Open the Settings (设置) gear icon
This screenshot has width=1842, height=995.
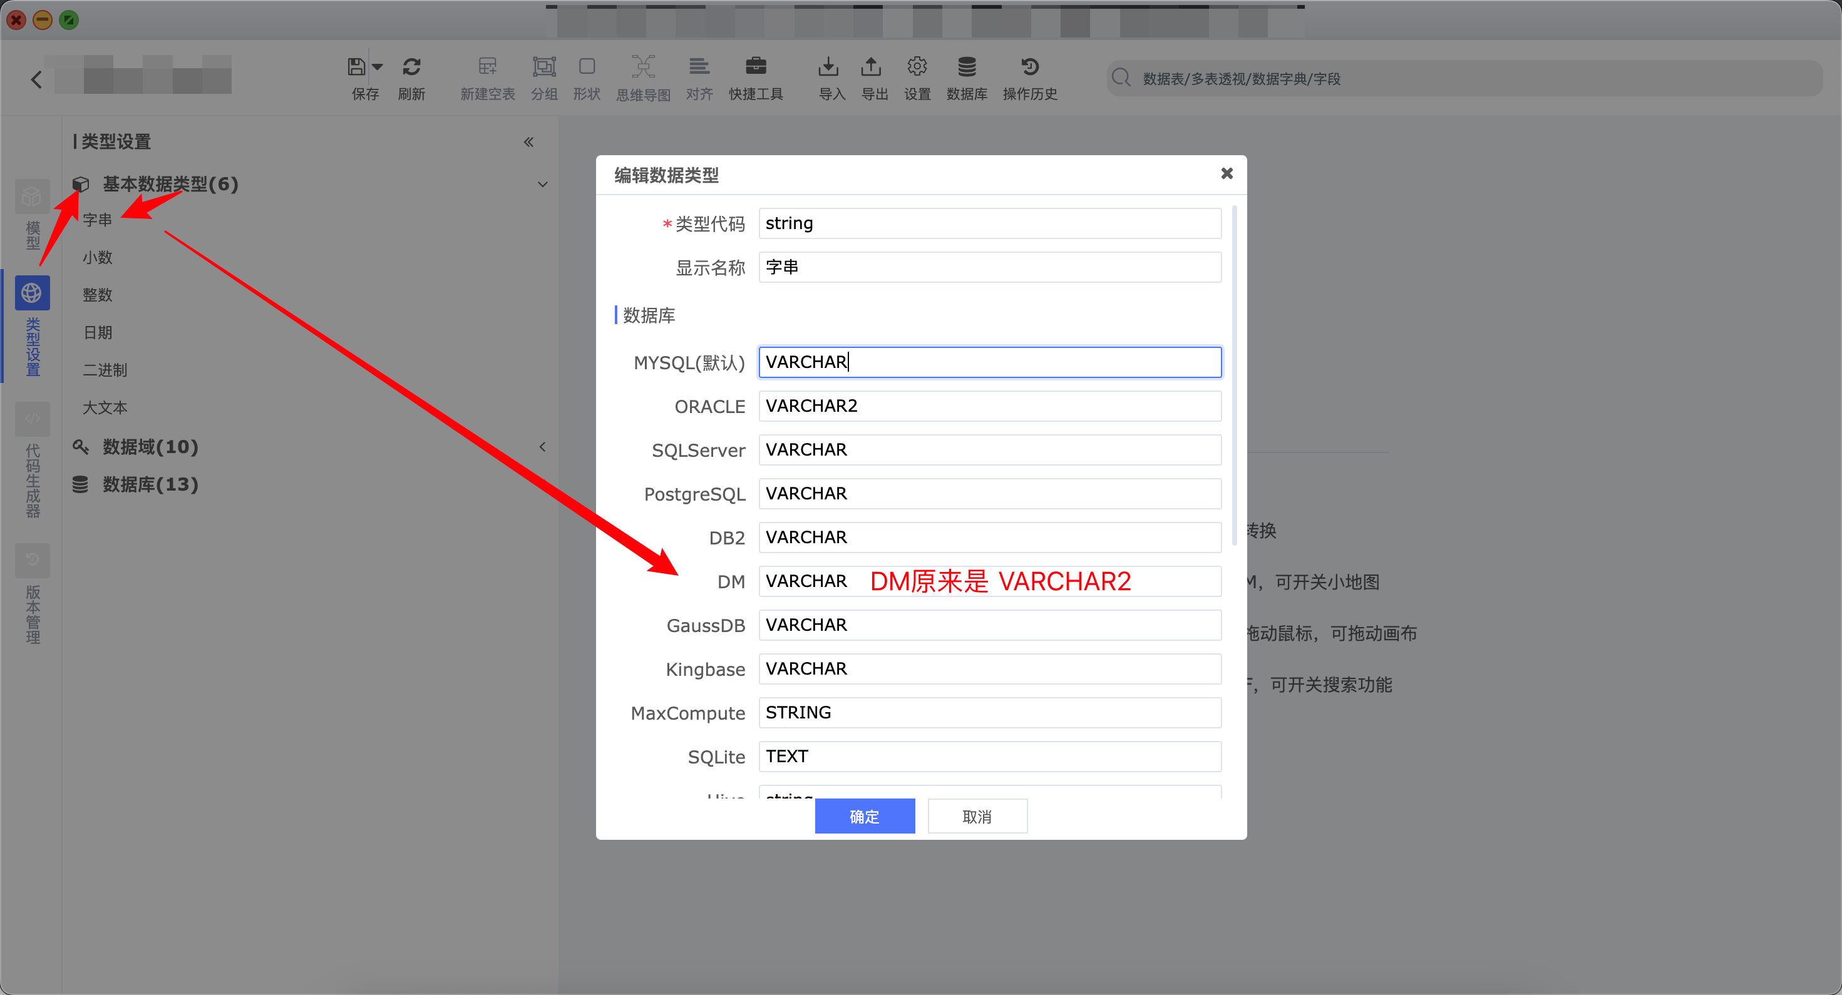pos(917,67)
